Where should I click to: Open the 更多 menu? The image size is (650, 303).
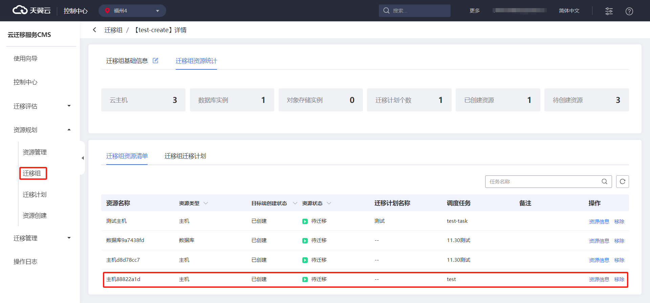[x=475, y=10]
